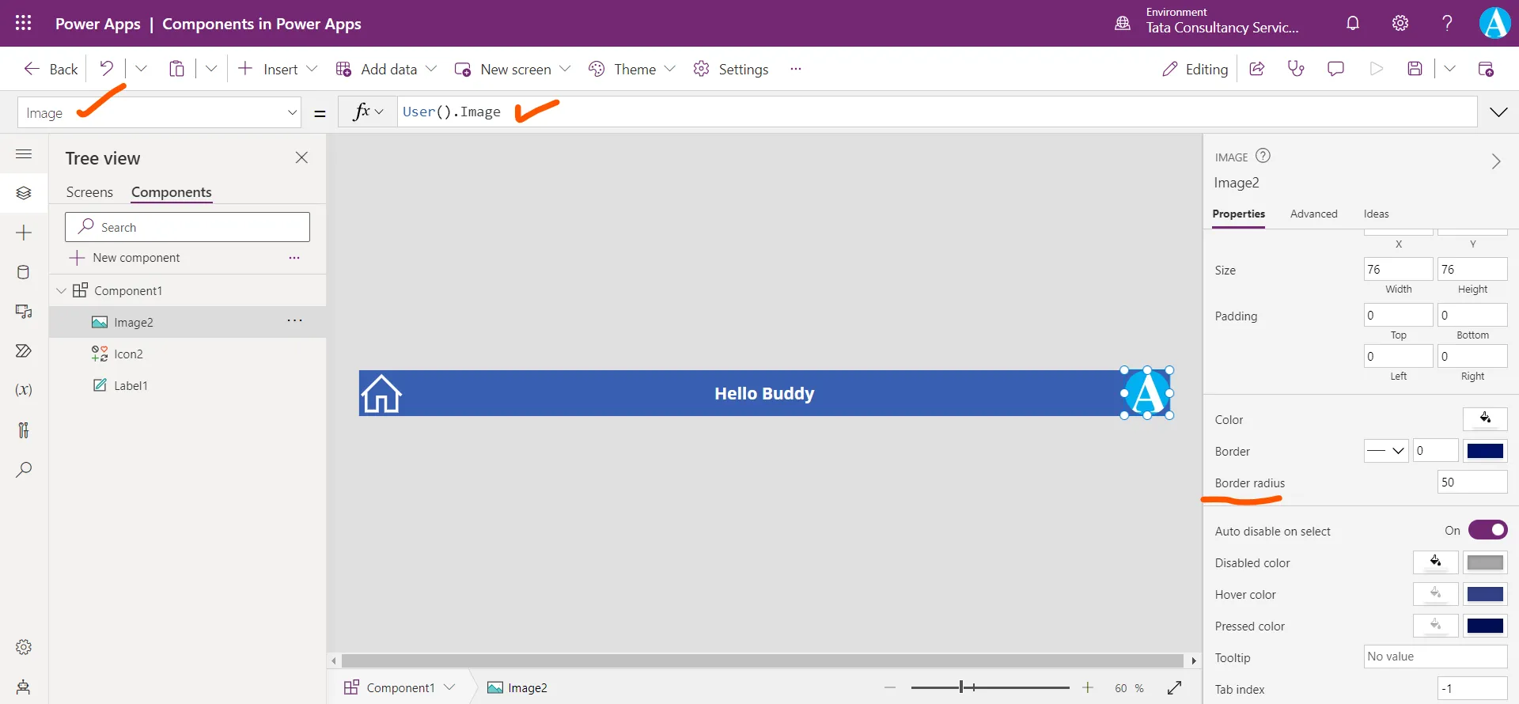Switch to the Advanced tab
This screenshot has height=704, width=1519.
tap(1313, 214)
